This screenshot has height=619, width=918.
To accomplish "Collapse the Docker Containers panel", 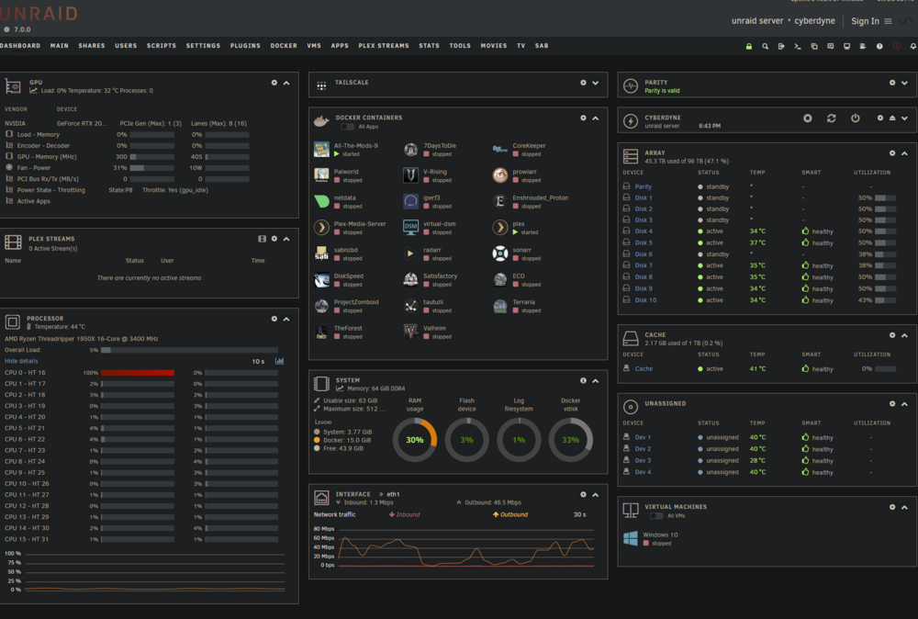I will click(x=596, y=118).
